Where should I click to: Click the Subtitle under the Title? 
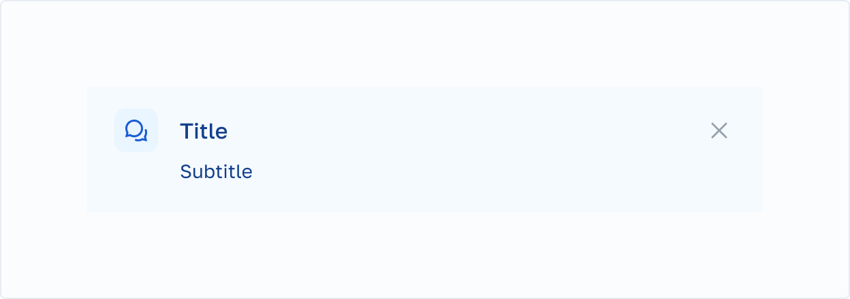[216, 172]
